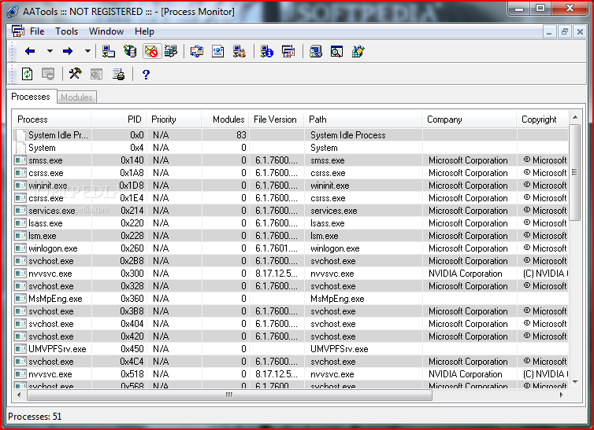Click PID 0x300 of nvvsvc.exe

[x=132, y=274]
